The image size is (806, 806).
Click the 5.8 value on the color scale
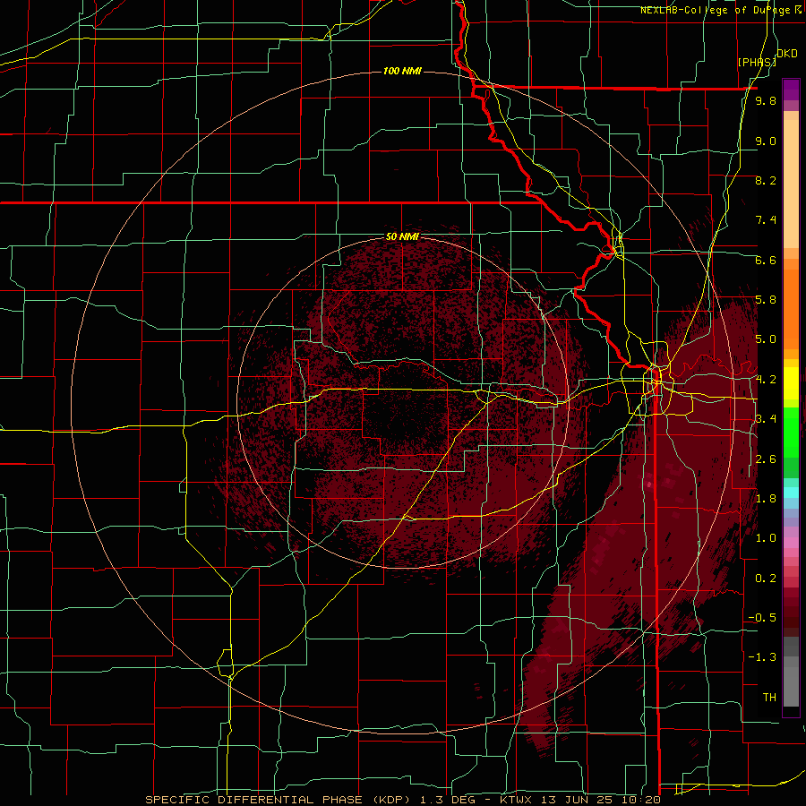pos(766,300)
